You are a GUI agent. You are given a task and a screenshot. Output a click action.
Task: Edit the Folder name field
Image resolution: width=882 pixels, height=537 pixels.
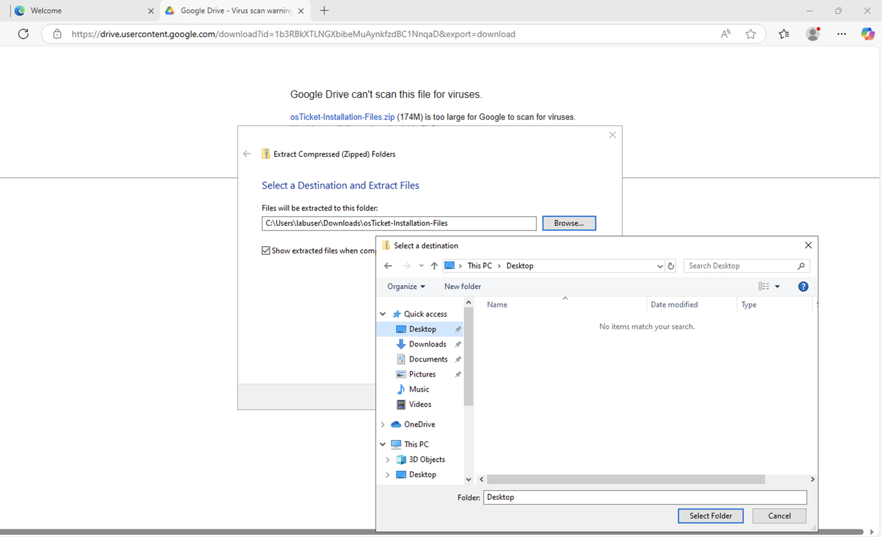click(x=645, y=497)
